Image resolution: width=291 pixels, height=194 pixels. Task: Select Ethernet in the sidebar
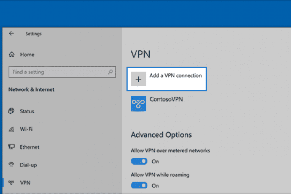coord(30,147)
